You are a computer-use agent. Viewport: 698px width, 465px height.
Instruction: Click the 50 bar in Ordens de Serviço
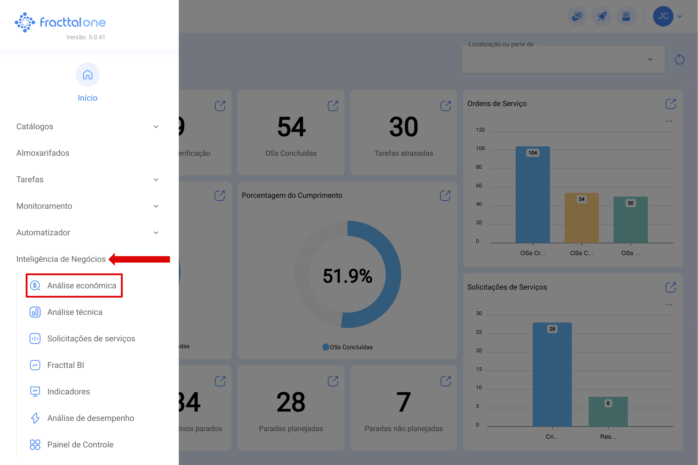point(631,220)
